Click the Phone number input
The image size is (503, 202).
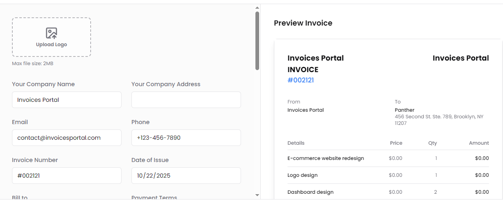[x=186, y=138]
